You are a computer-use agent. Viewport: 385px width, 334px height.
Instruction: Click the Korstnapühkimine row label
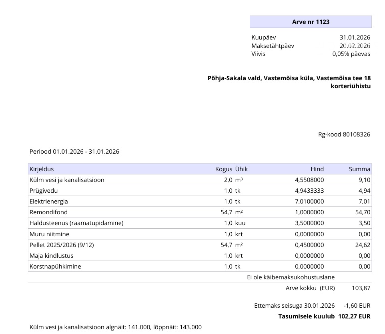coord(55,267)
